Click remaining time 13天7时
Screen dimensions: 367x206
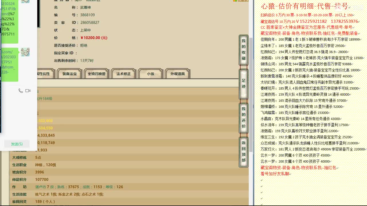pyautogui.click(x=87, y=61)
